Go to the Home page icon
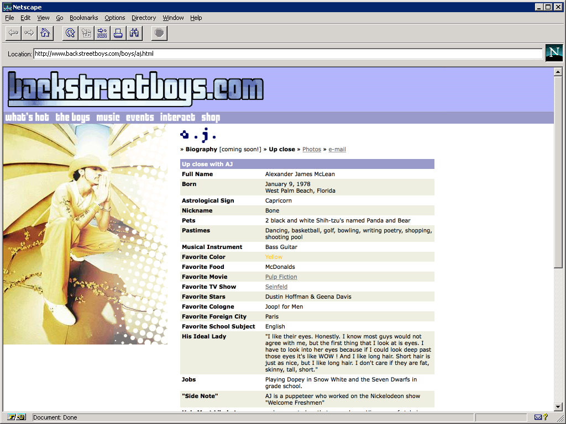 click(45, 33)
